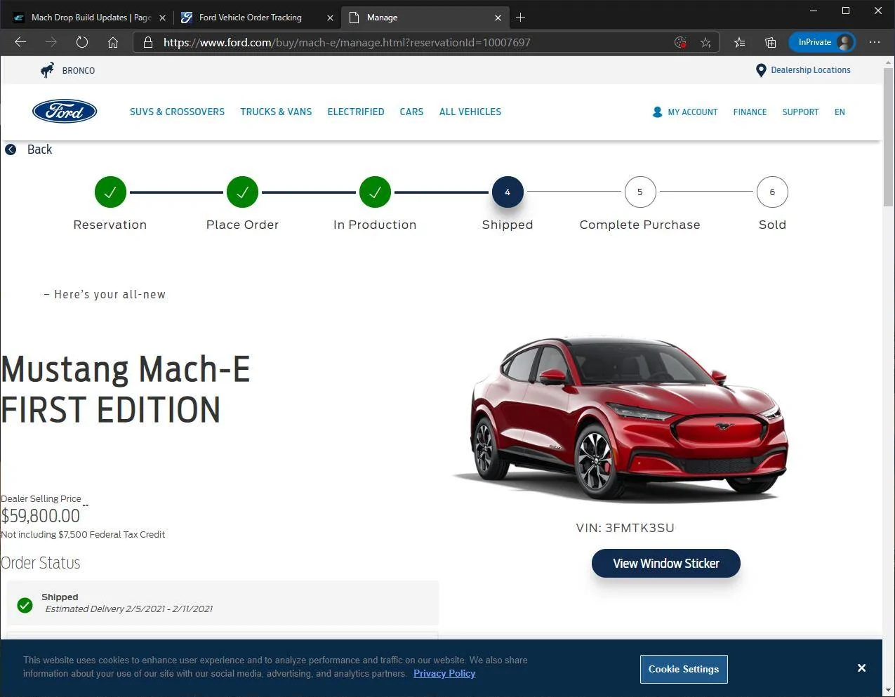Viewport: 895px width, 697px height.
Task: Select the In Production step checkmark
Action: [x=375, y=192]
